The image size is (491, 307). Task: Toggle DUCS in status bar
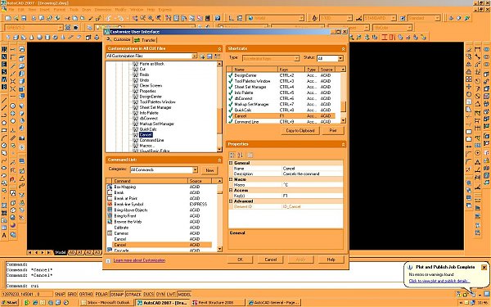(149, 294)
